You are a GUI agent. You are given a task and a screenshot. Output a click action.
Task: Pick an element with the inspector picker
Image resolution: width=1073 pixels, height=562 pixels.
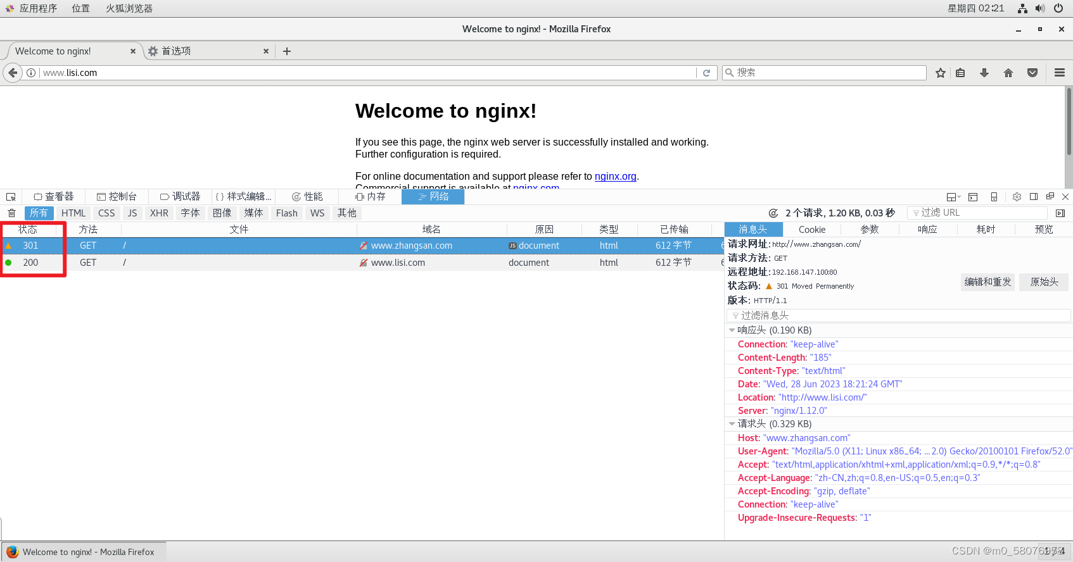click(x=11, y=197)
